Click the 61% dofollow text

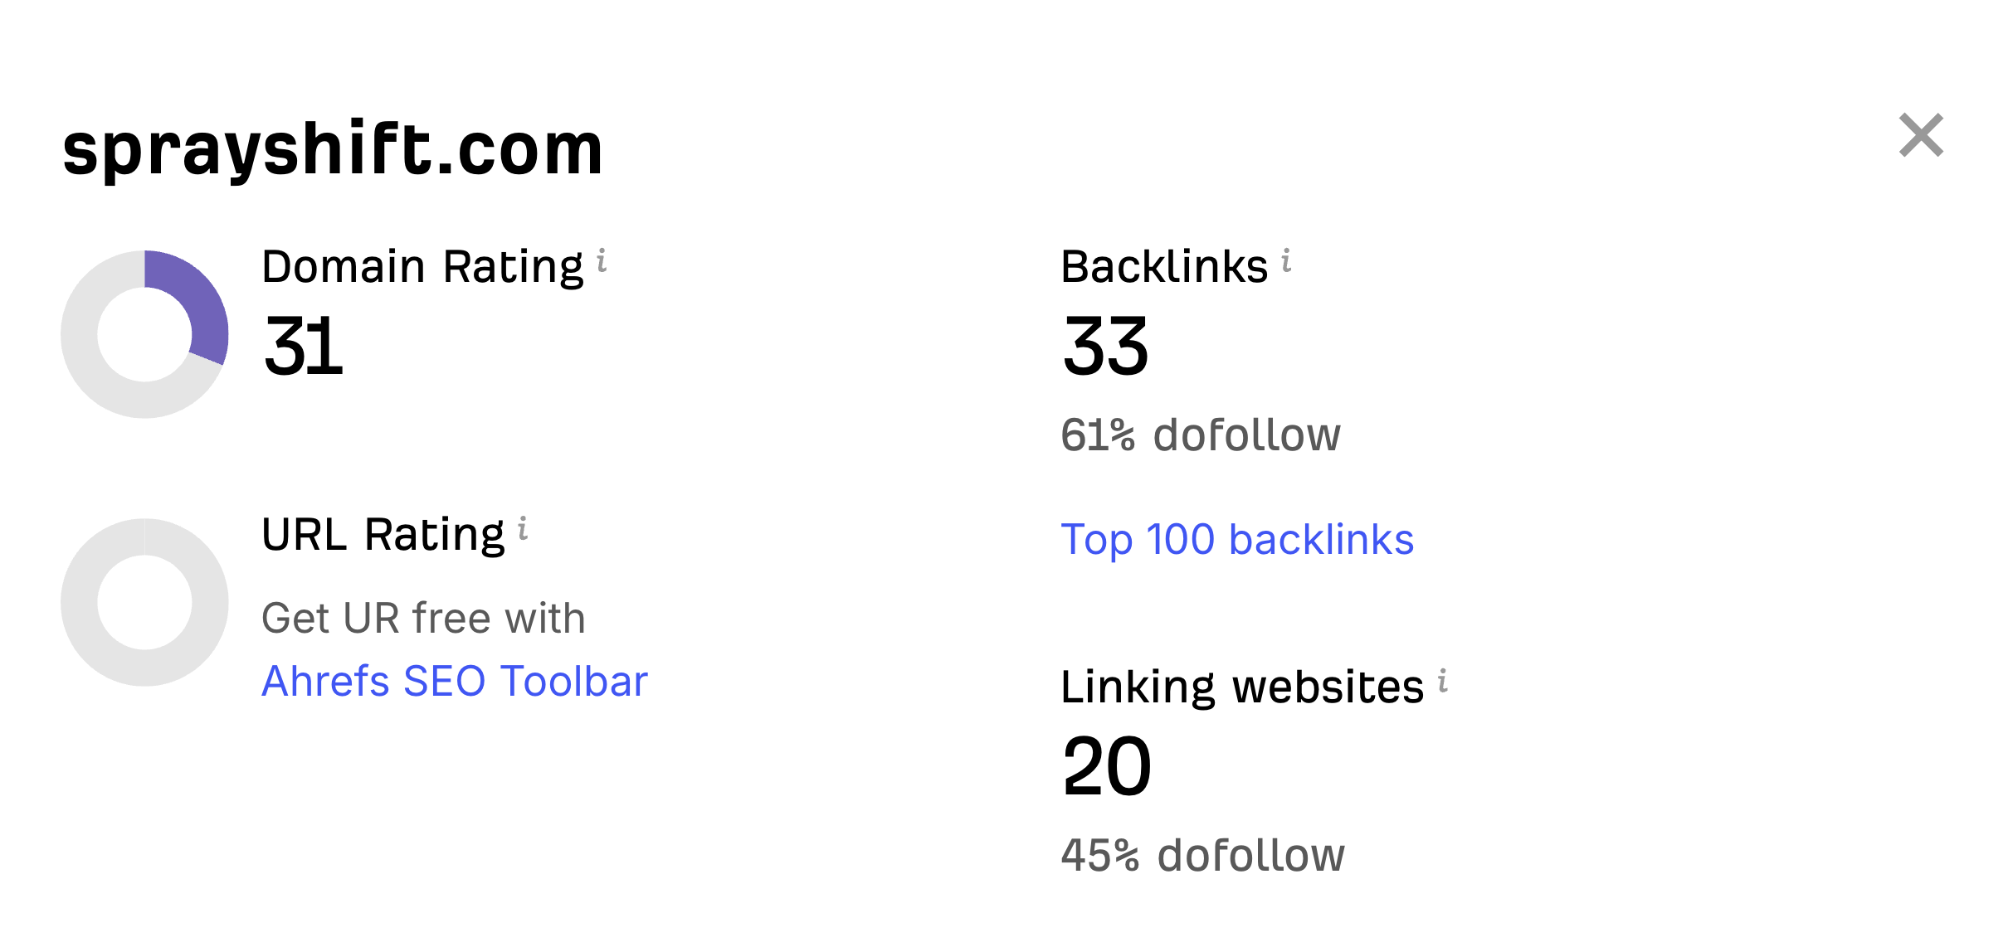click(1200, 435)
